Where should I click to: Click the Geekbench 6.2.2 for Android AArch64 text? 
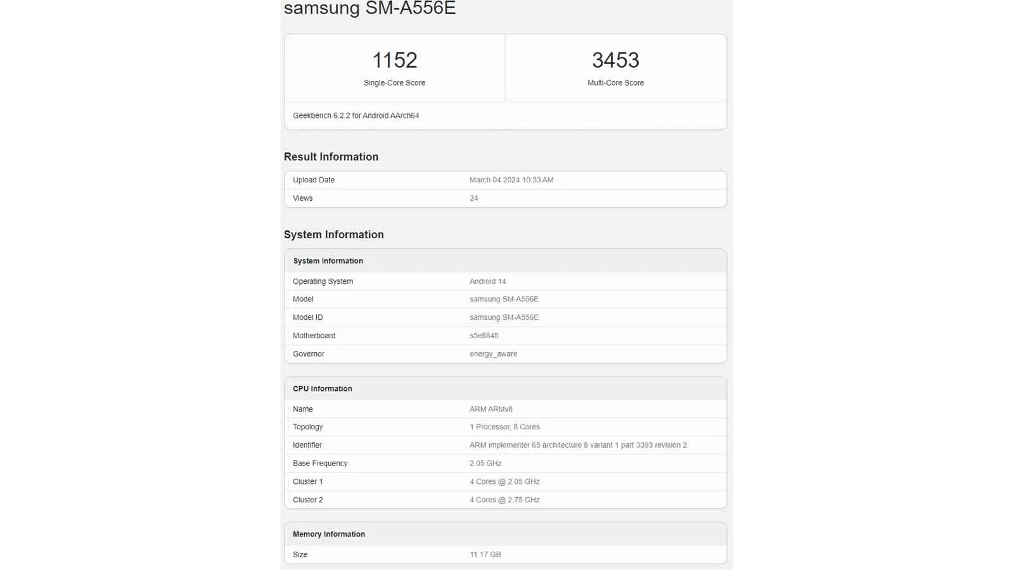click(x=354, y=115)
